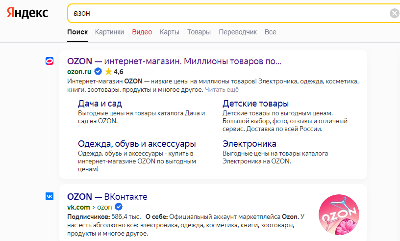Go to the Карты tab
This screenshot has width=400, height=241.
tap(170, 32)
